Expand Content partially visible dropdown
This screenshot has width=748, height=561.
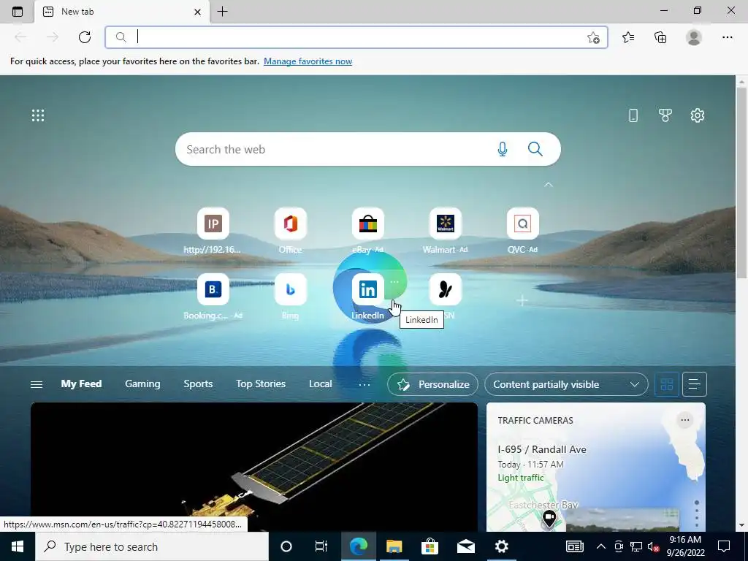pyautogui.click(x=566, y=384)
